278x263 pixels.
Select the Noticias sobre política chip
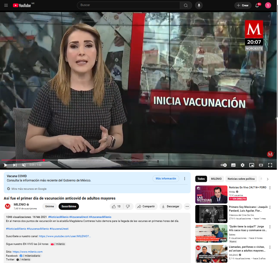pyautogui.click(x=241, y=179)
